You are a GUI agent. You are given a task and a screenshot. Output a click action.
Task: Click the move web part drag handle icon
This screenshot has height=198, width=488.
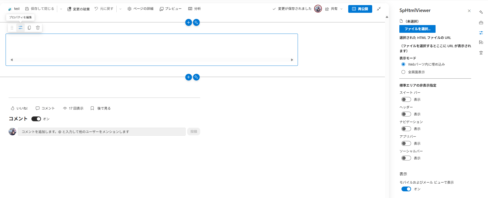pyautogui.click(x=12, y=28)
